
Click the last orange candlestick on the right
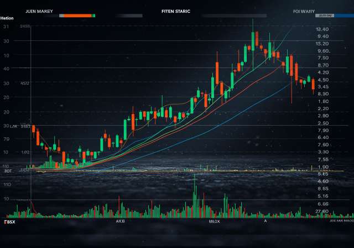pyautogui.click(x=313, y=84)
